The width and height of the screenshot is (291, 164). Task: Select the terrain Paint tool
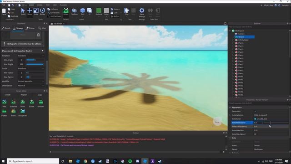coord(13,113)
